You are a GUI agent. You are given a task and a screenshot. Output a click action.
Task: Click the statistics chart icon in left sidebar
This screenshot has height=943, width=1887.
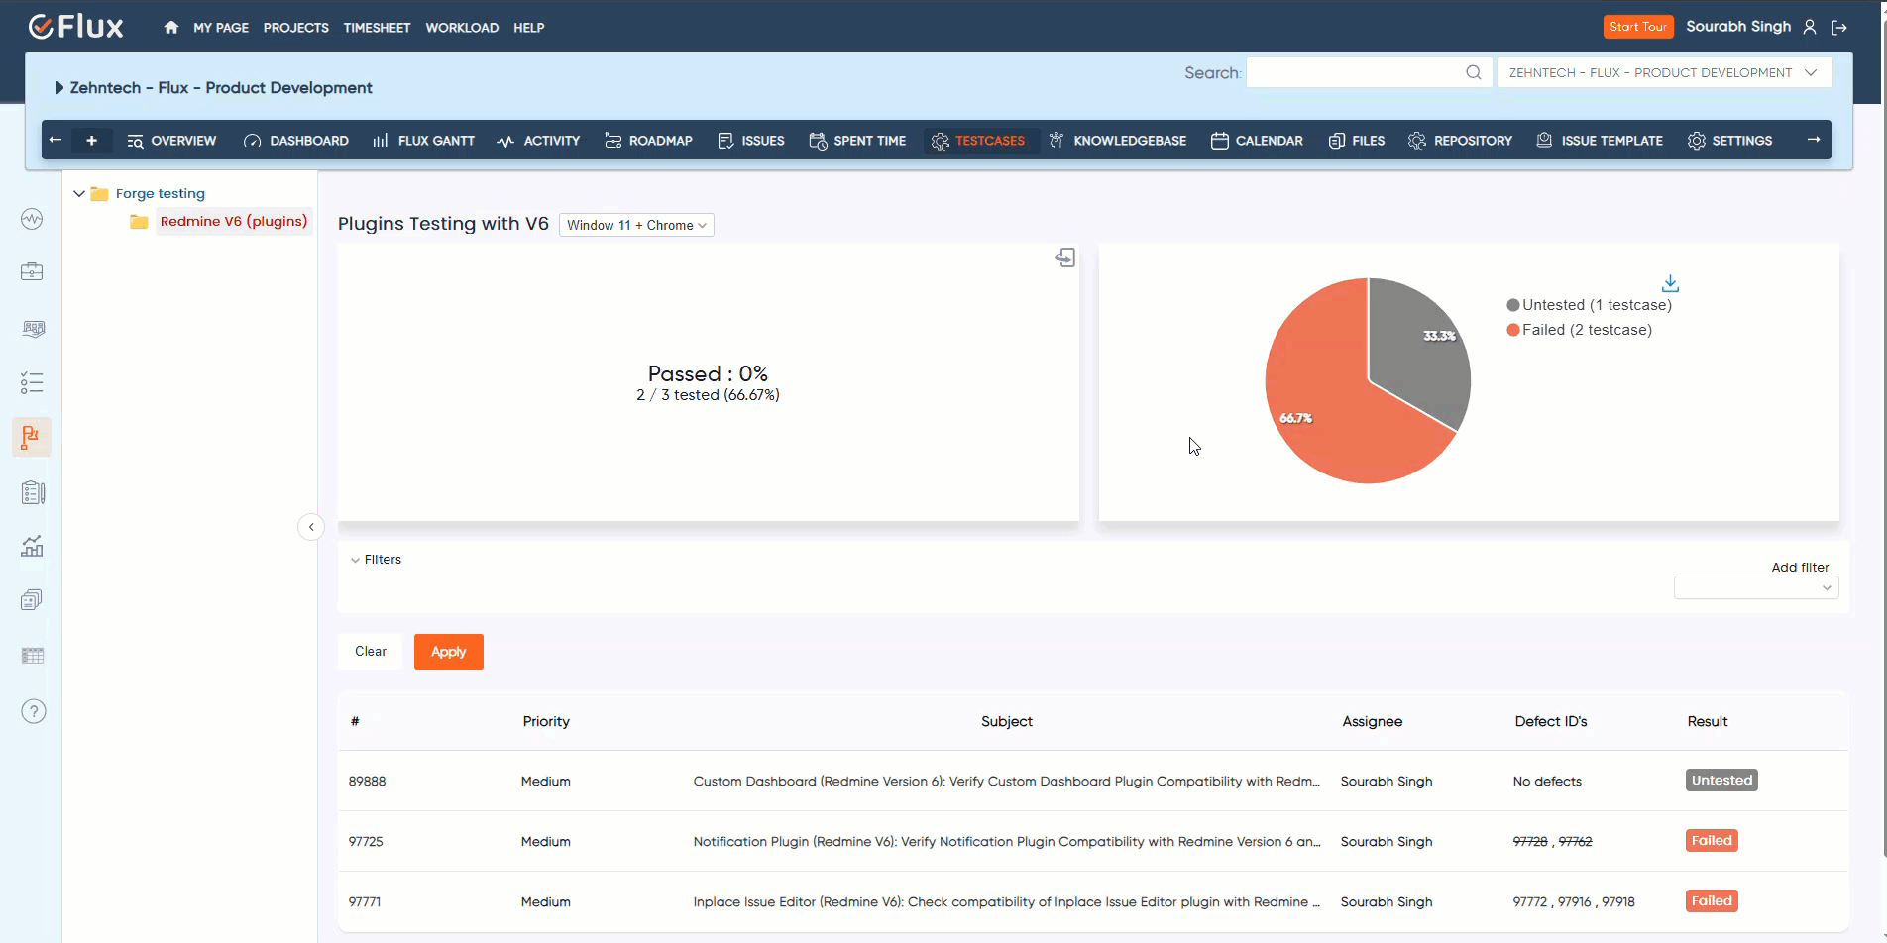point(32,546)
